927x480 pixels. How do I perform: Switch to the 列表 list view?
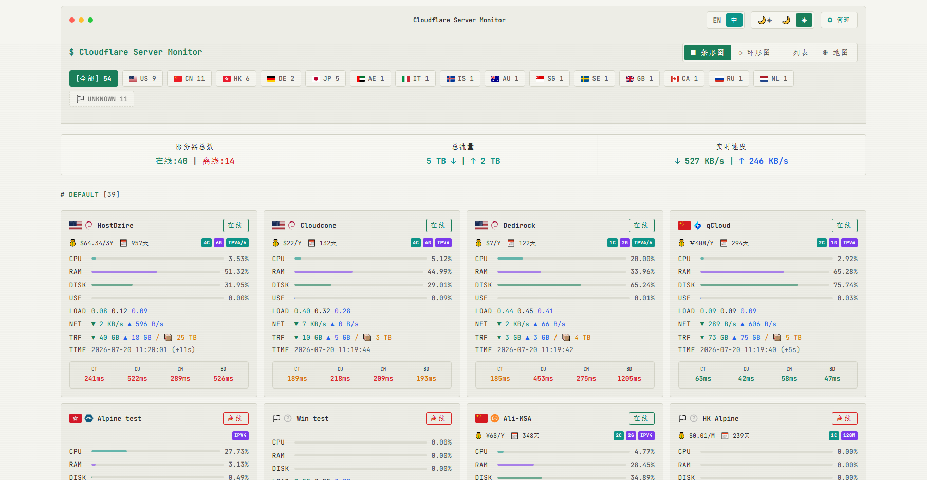coord(796,52)
